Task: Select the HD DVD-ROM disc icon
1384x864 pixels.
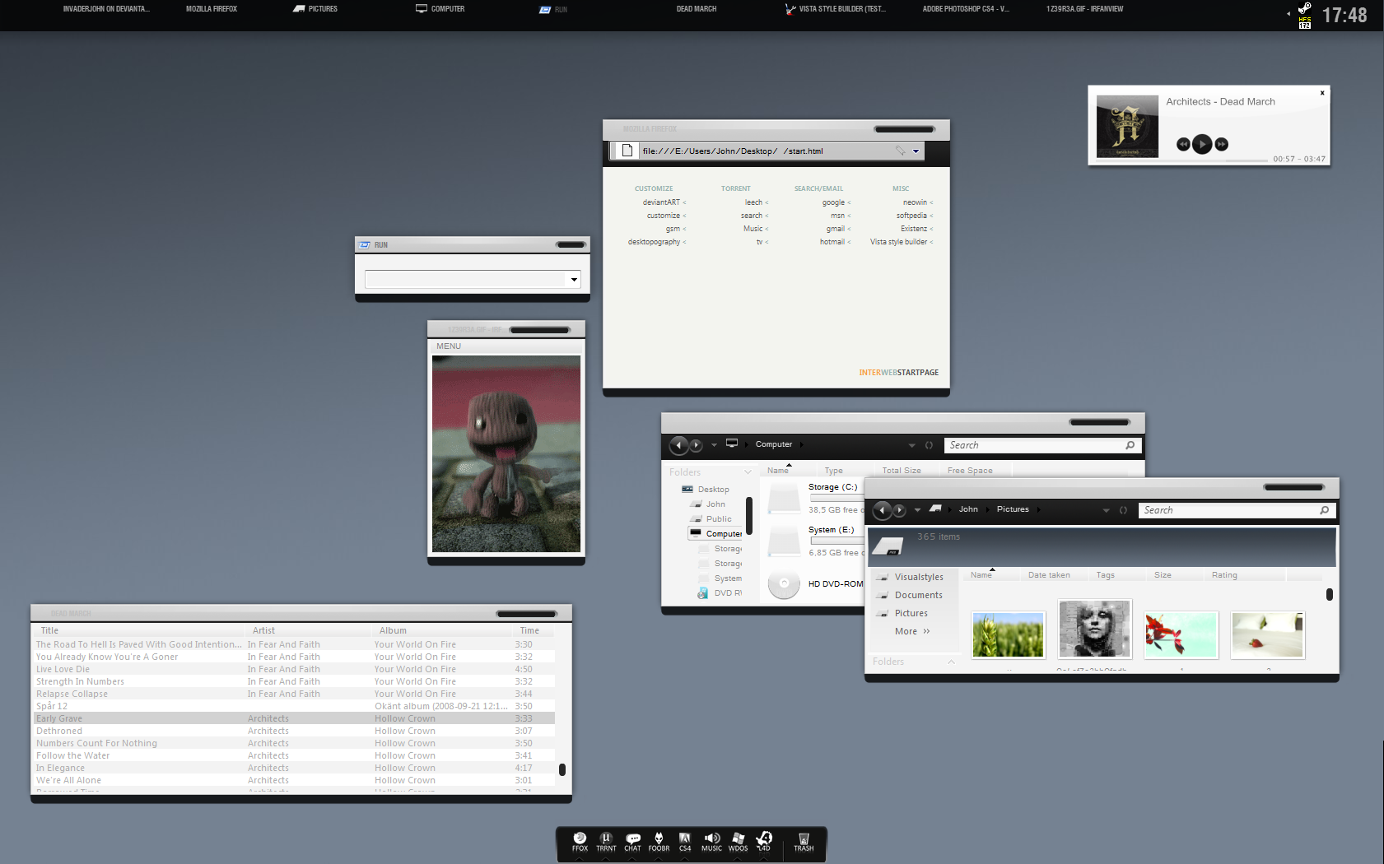Action: (784, 583)
